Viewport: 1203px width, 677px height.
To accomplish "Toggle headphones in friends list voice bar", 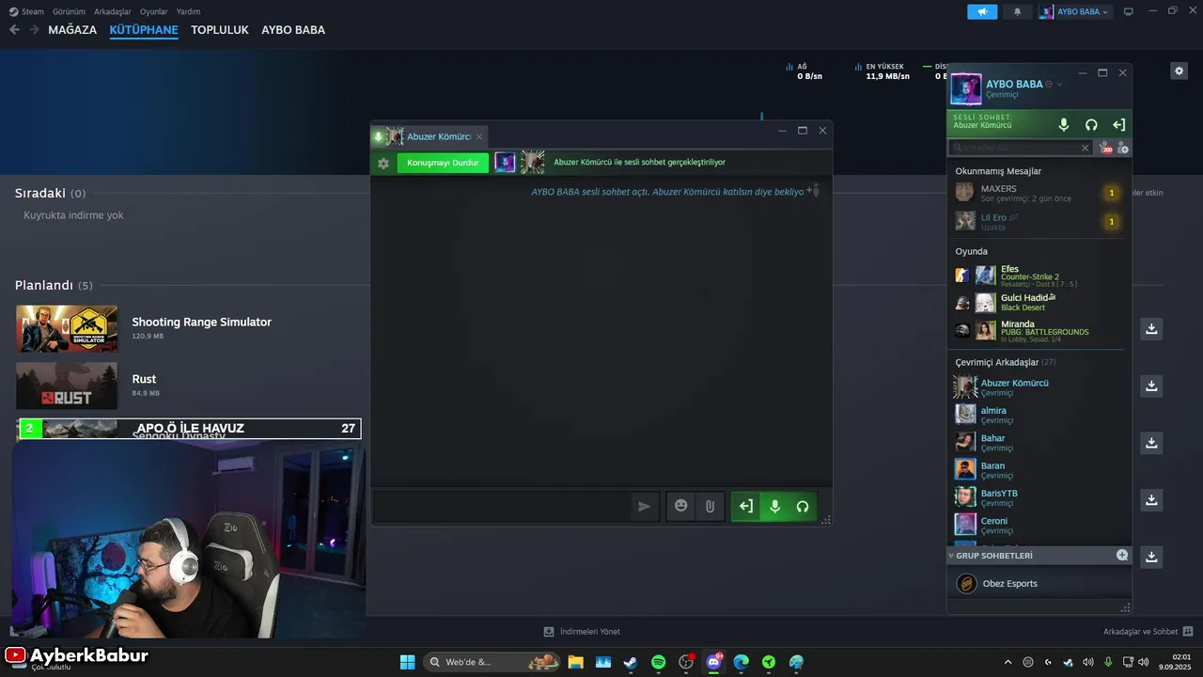I will coord(1091,124).
